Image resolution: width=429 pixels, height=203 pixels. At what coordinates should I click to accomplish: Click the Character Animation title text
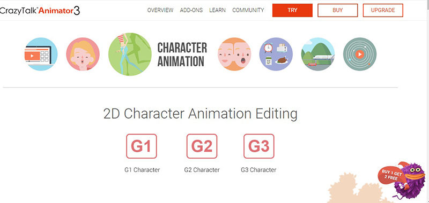point(182,54)
